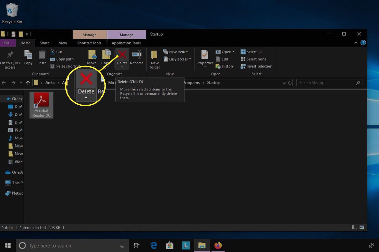This screenshot has height=252, width=379.
Task: Click the Rename icon
Action: [137, 54]
